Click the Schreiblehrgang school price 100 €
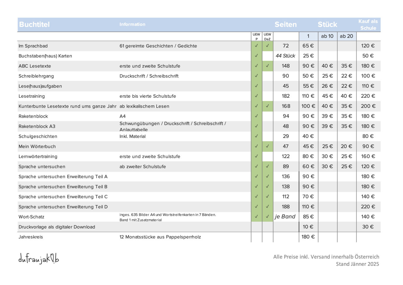The image size is (403, 285). (368, 76)
